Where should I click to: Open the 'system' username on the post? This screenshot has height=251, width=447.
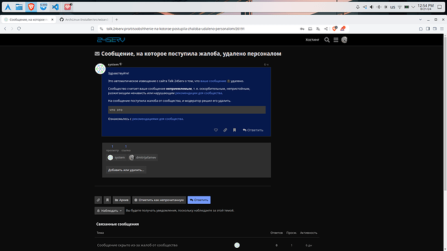pos(113,65)
